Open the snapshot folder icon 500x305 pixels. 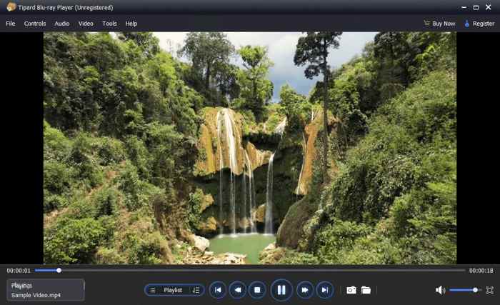coord(366,290)
